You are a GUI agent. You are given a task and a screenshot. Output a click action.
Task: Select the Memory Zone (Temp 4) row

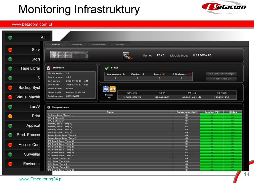pyautogui.click(x=144, y=124)
